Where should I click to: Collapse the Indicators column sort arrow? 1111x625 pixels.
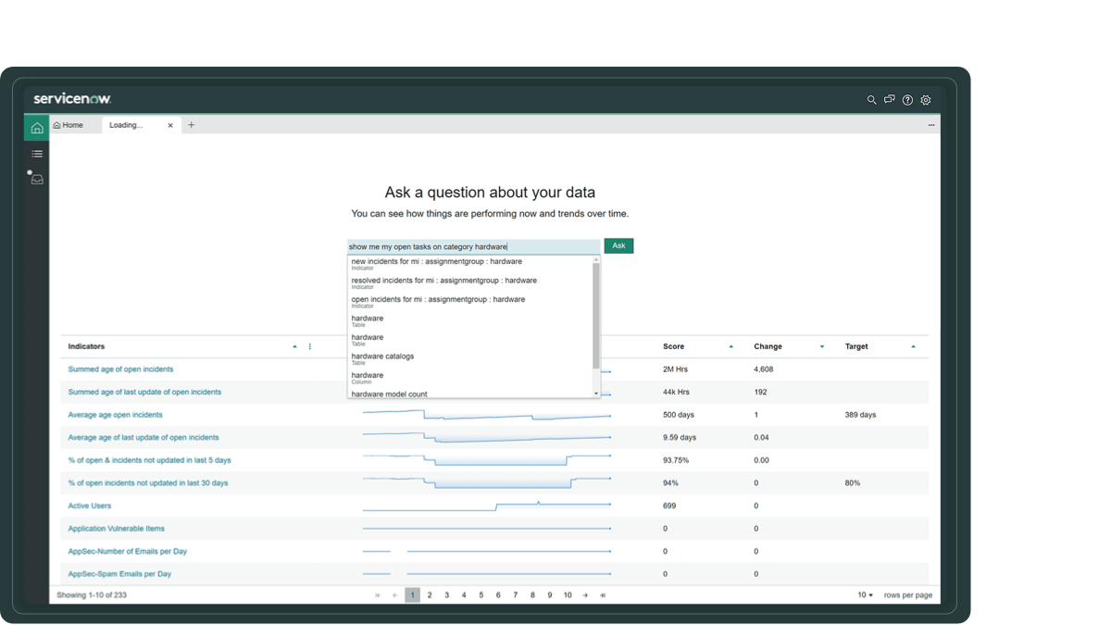click(x=296, y=346)
